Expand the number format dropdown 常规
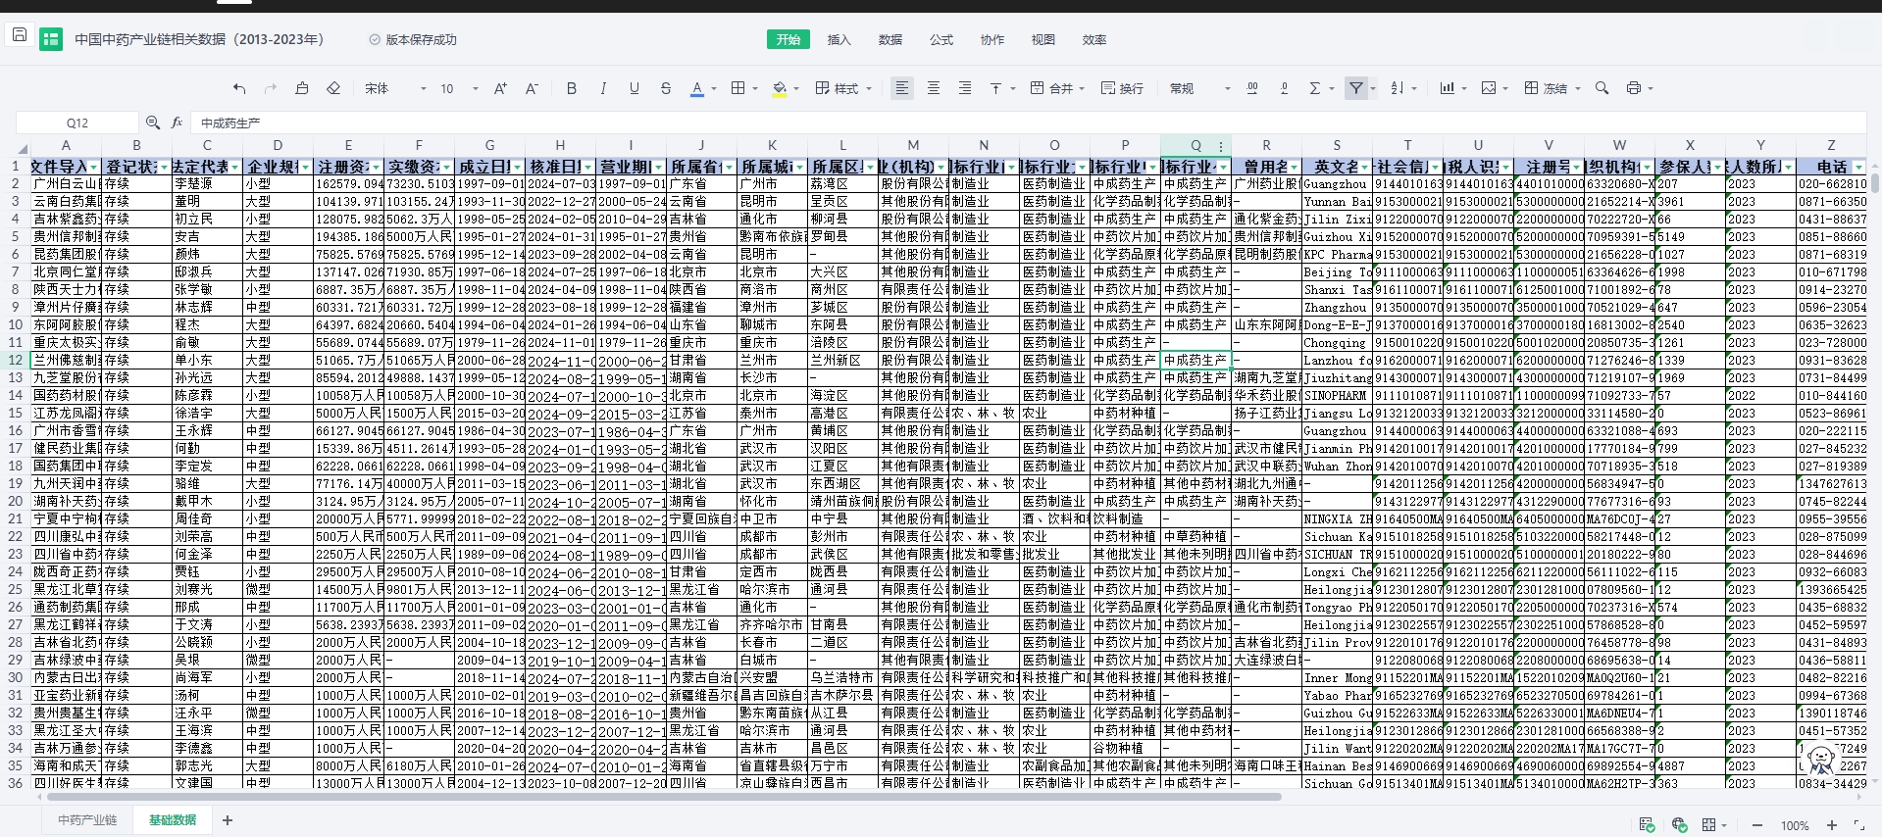The height and width of the screenshot is (837, 1882). [1198, 88]
